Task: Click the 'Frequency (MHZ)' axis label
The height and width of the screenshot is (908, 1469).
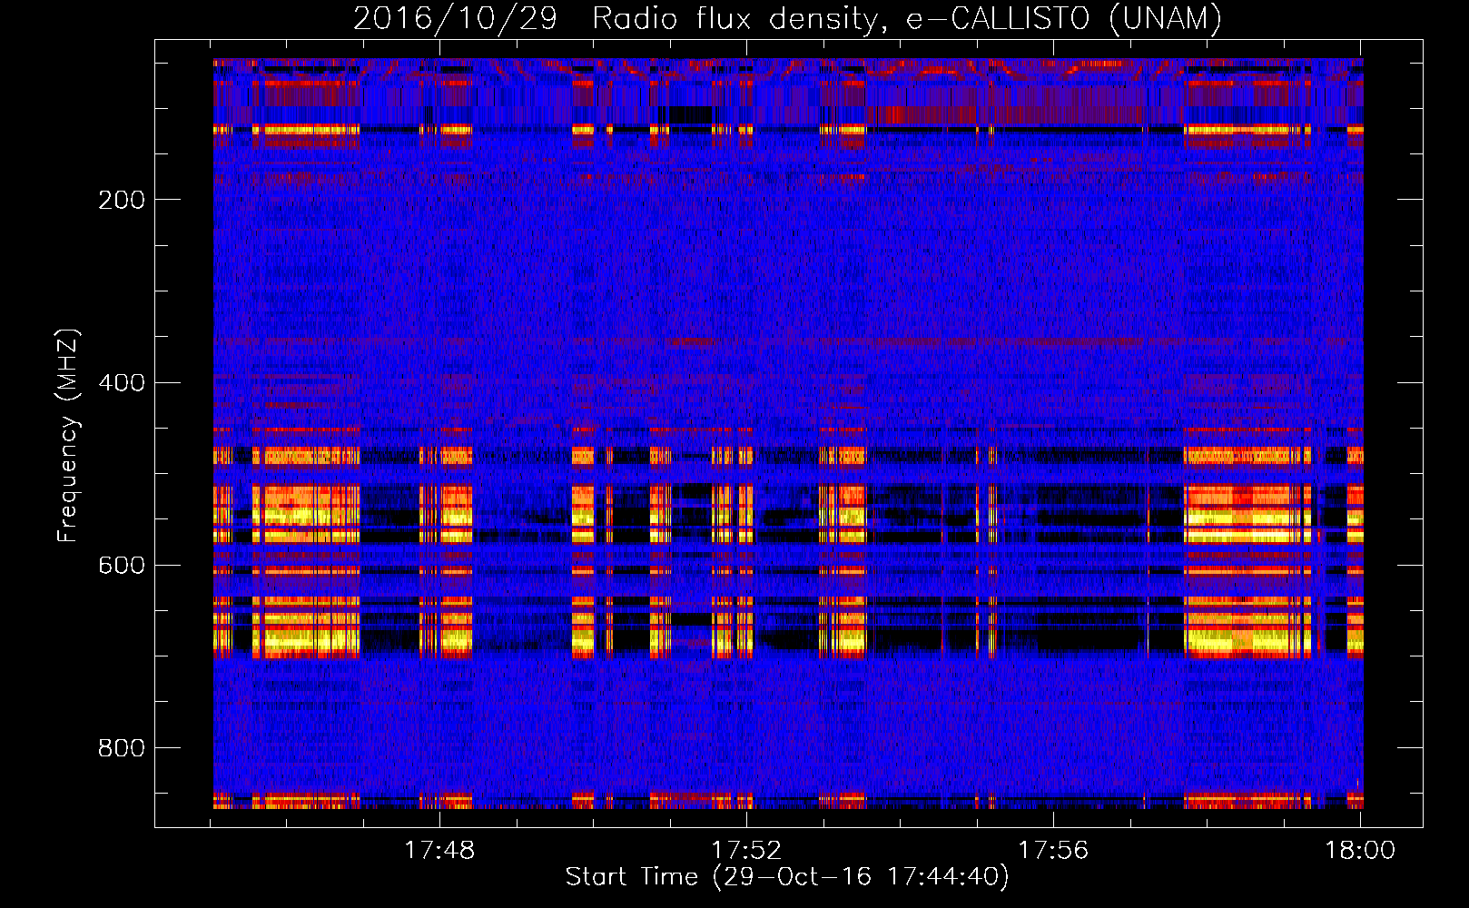Action: [68, 436]
